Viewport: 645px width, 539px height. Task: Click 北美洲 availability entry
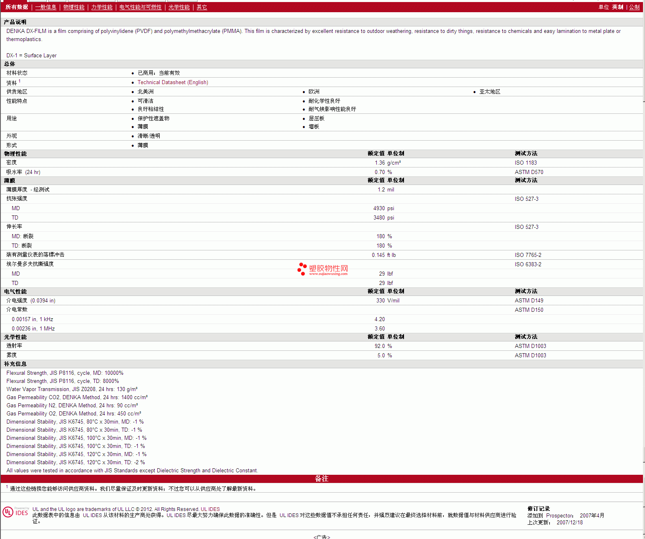(146, 91)
